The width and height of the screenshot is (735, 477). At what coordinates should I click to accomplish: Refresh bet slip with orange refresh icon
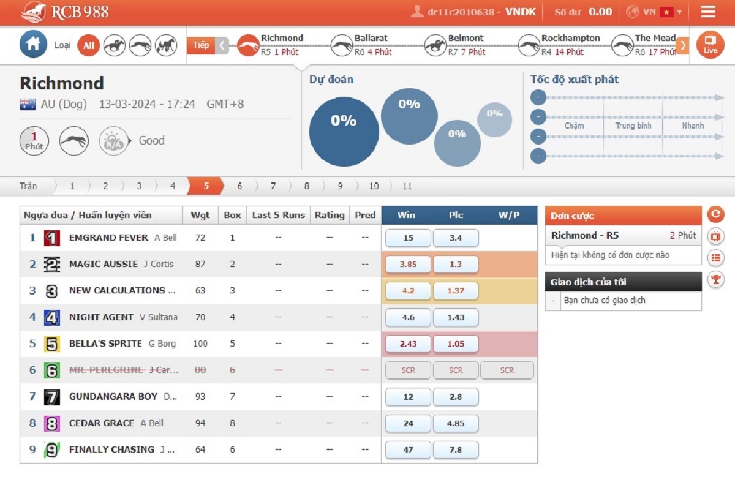[x=715, y=214]
